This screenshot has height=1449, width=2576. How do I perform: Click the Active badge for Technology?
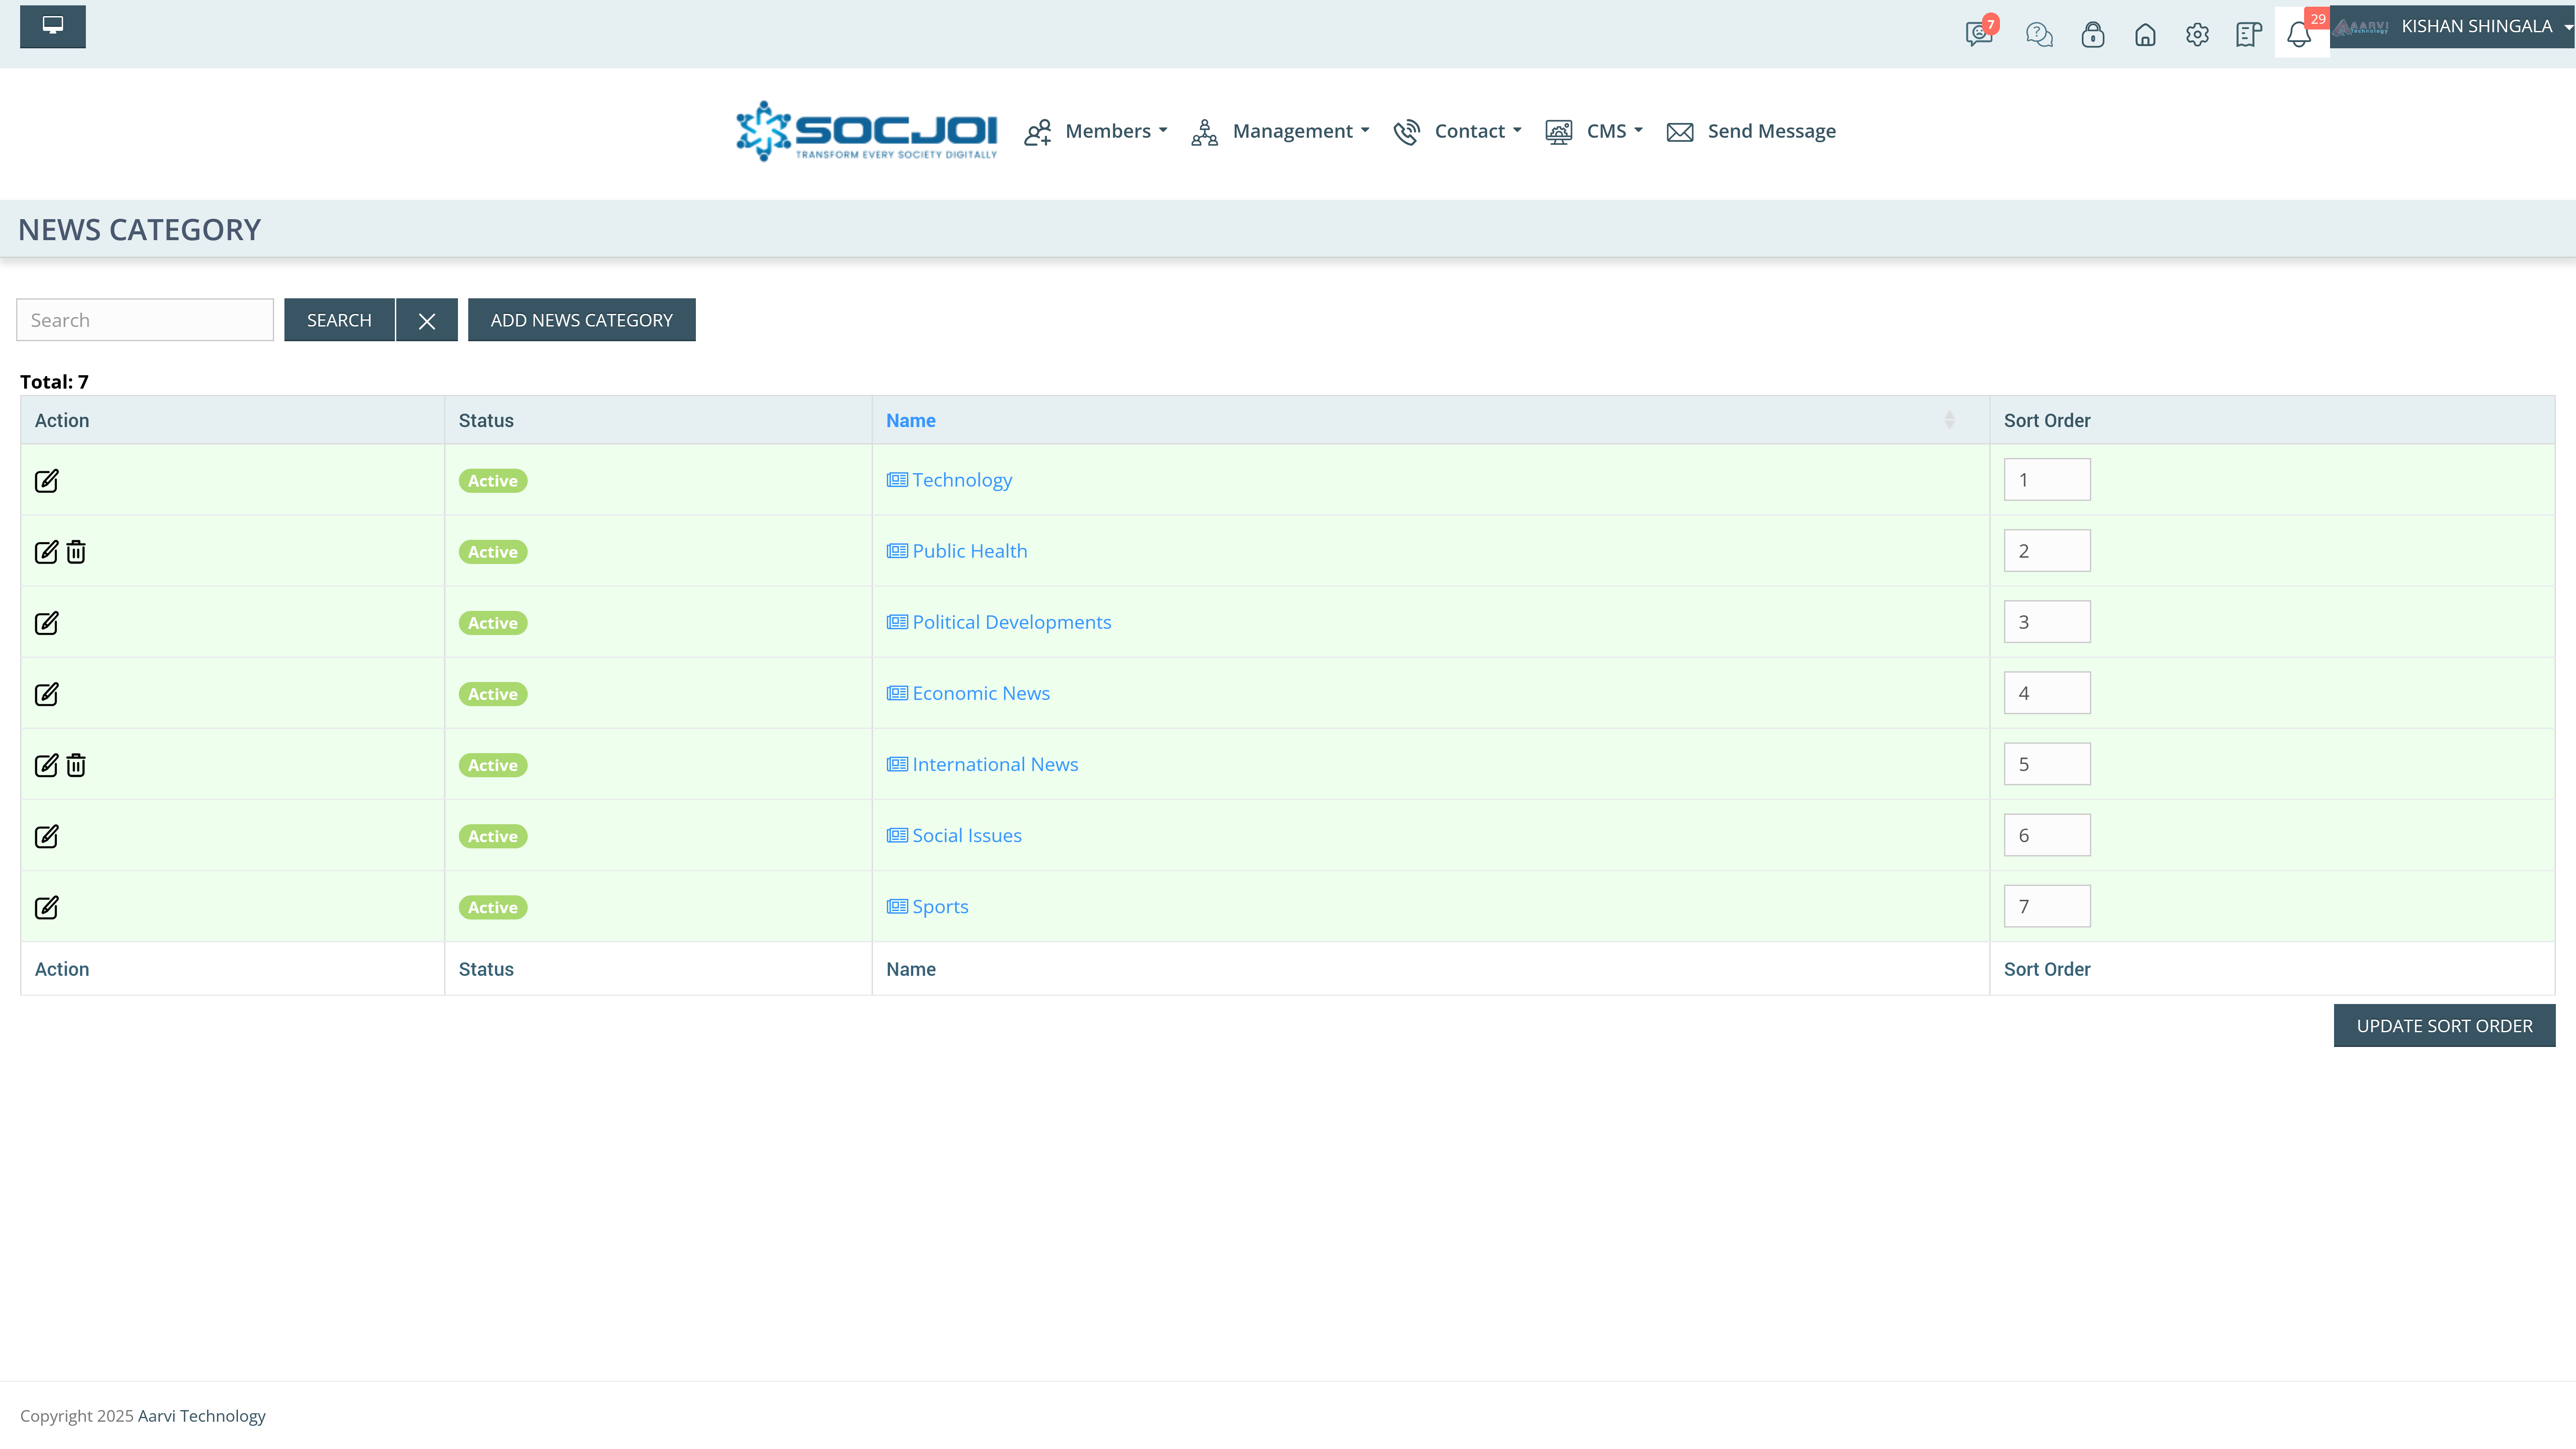click(493, 481)
